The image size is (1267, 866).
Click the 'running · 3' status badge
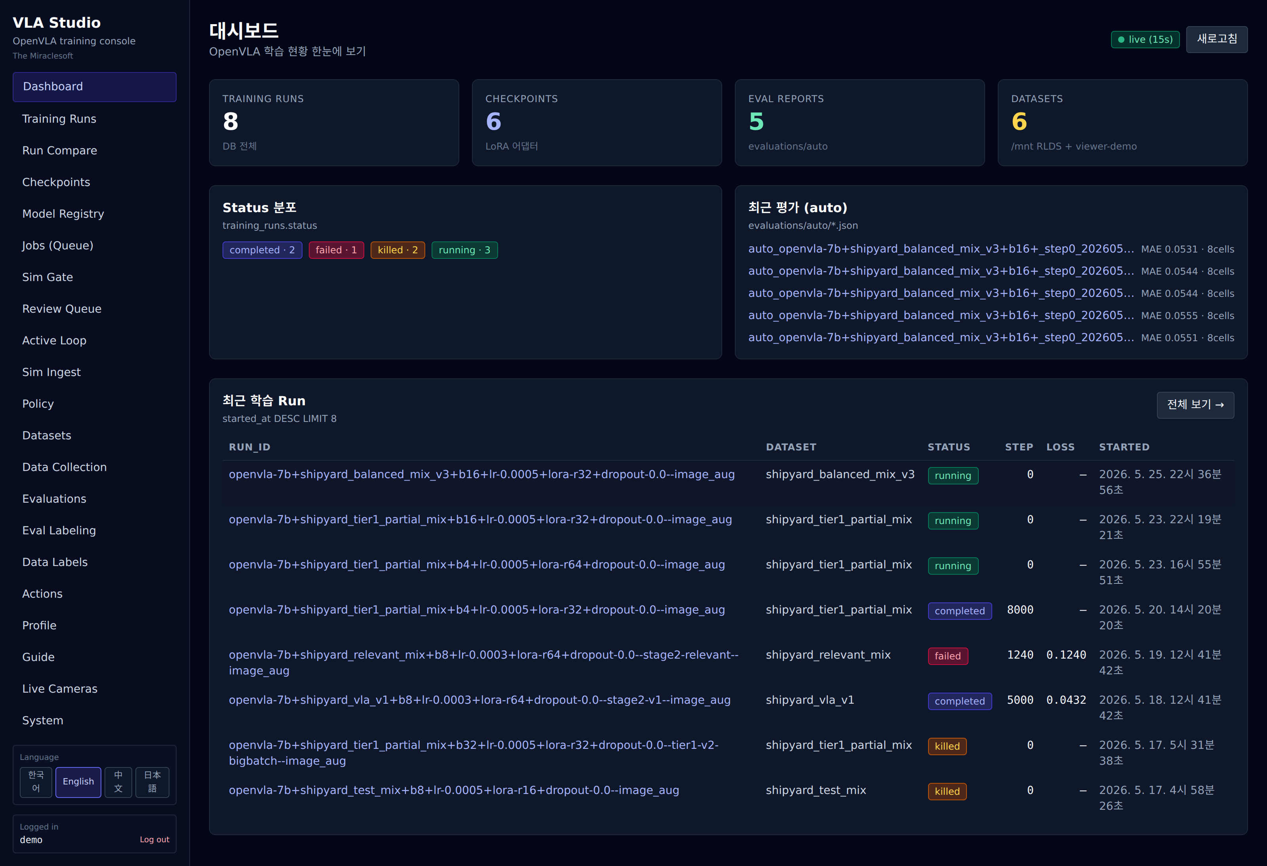[464, 250]
